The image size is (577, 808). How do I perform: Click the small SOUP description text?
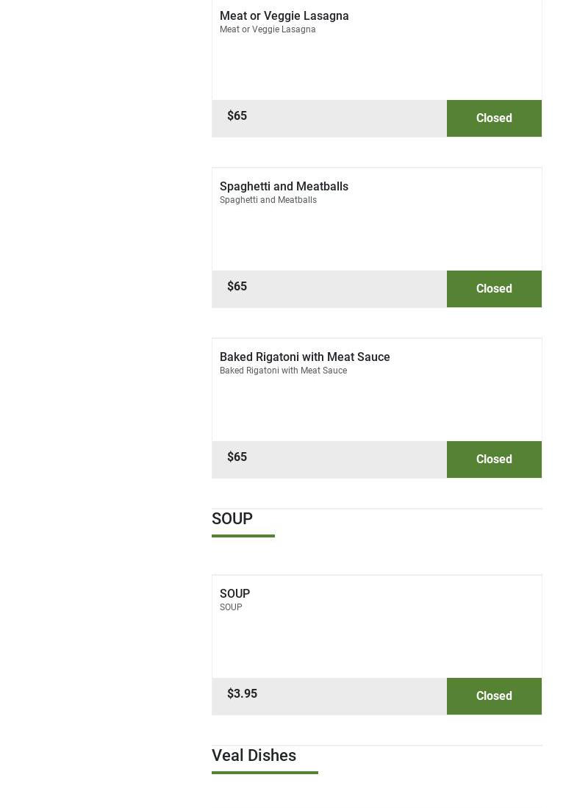pos(231,608)
